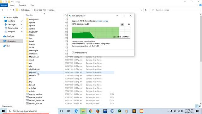Viewport: 202px width, 114px height.
Task: Select Este equipo in address breadcrumb
Action: point(26,10)
